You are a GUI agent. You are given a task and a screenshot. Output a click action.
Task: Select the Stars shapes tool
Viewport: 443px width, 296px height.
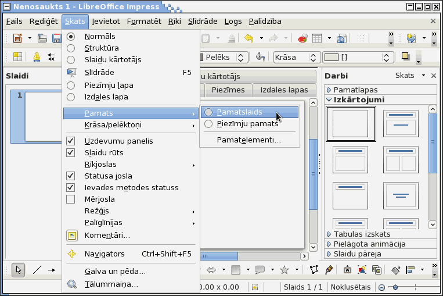[284, 270]
